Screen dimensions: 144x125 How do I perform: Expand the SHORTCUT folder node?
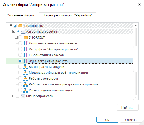coord(16,37)
